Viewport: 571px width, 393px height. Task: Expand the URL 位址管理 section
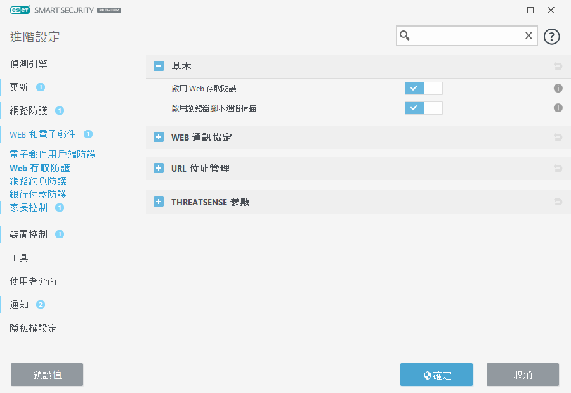[159, 169]
